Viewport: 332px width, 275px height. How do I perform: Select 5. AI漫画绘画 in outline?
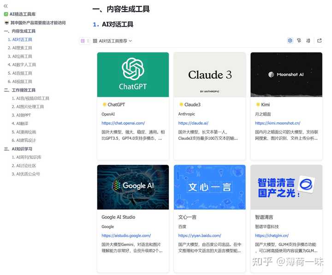pyautogui.click(x=24, y=132)
